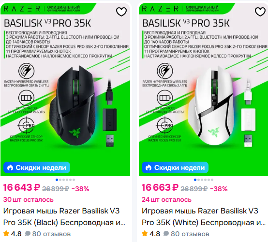268x242 pixels.
Task: Click the fire icon in white mouse discount badge
Action: pyautogui.click(x=149, y=167)
